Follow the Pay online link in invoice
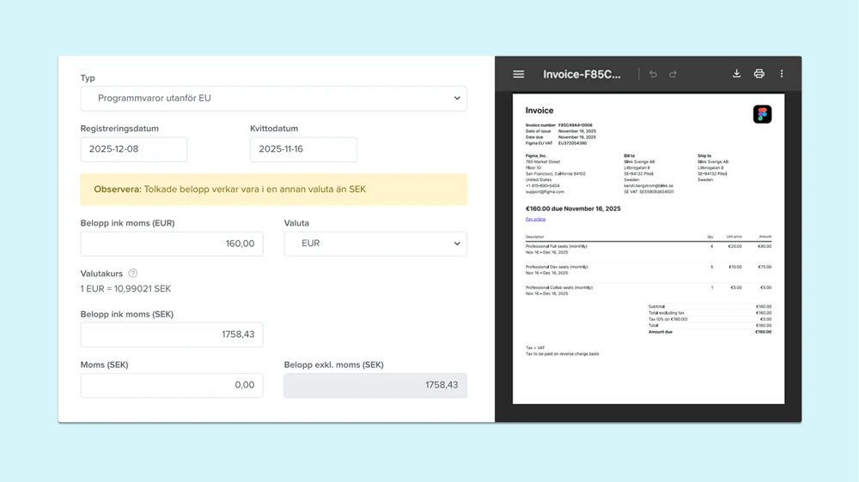This screenshot has height=482, width=859. pyautogui.click(x=535, y=220)
